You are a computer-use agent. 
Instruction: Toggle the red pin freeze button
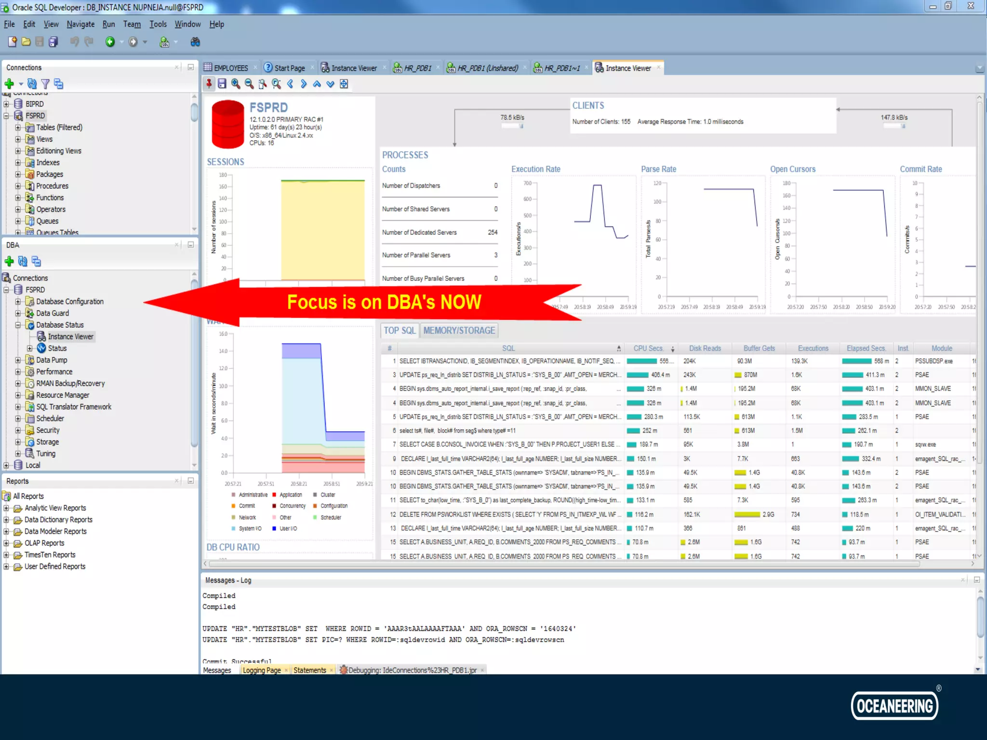(x=209, y=84)
